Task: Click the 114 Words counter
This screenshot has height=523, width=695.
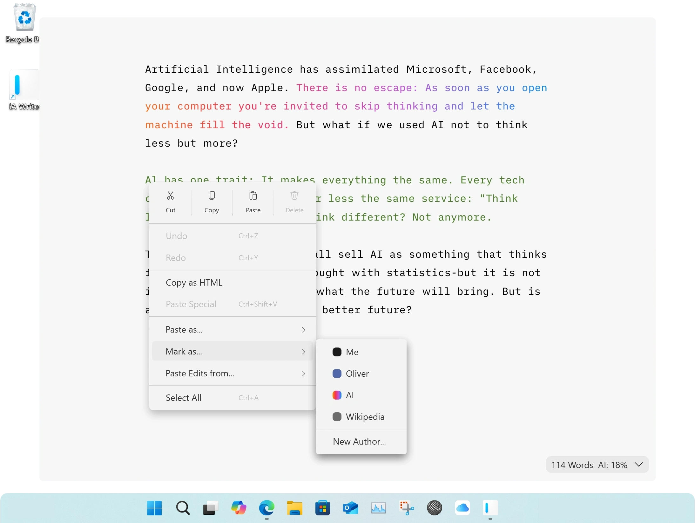Action: pyautogui.click(x=572, y=465)
